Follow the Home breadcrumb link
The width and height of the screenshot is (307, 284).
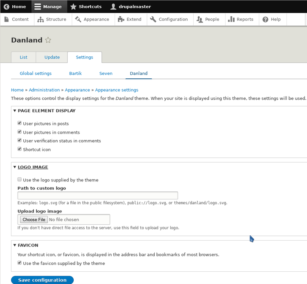point(17,90)
